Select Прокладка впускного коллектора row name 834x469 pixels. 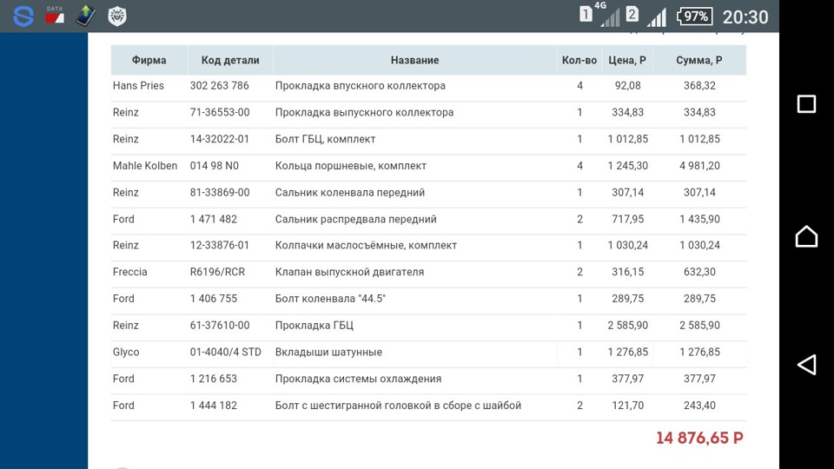click(x=360, y=86)
